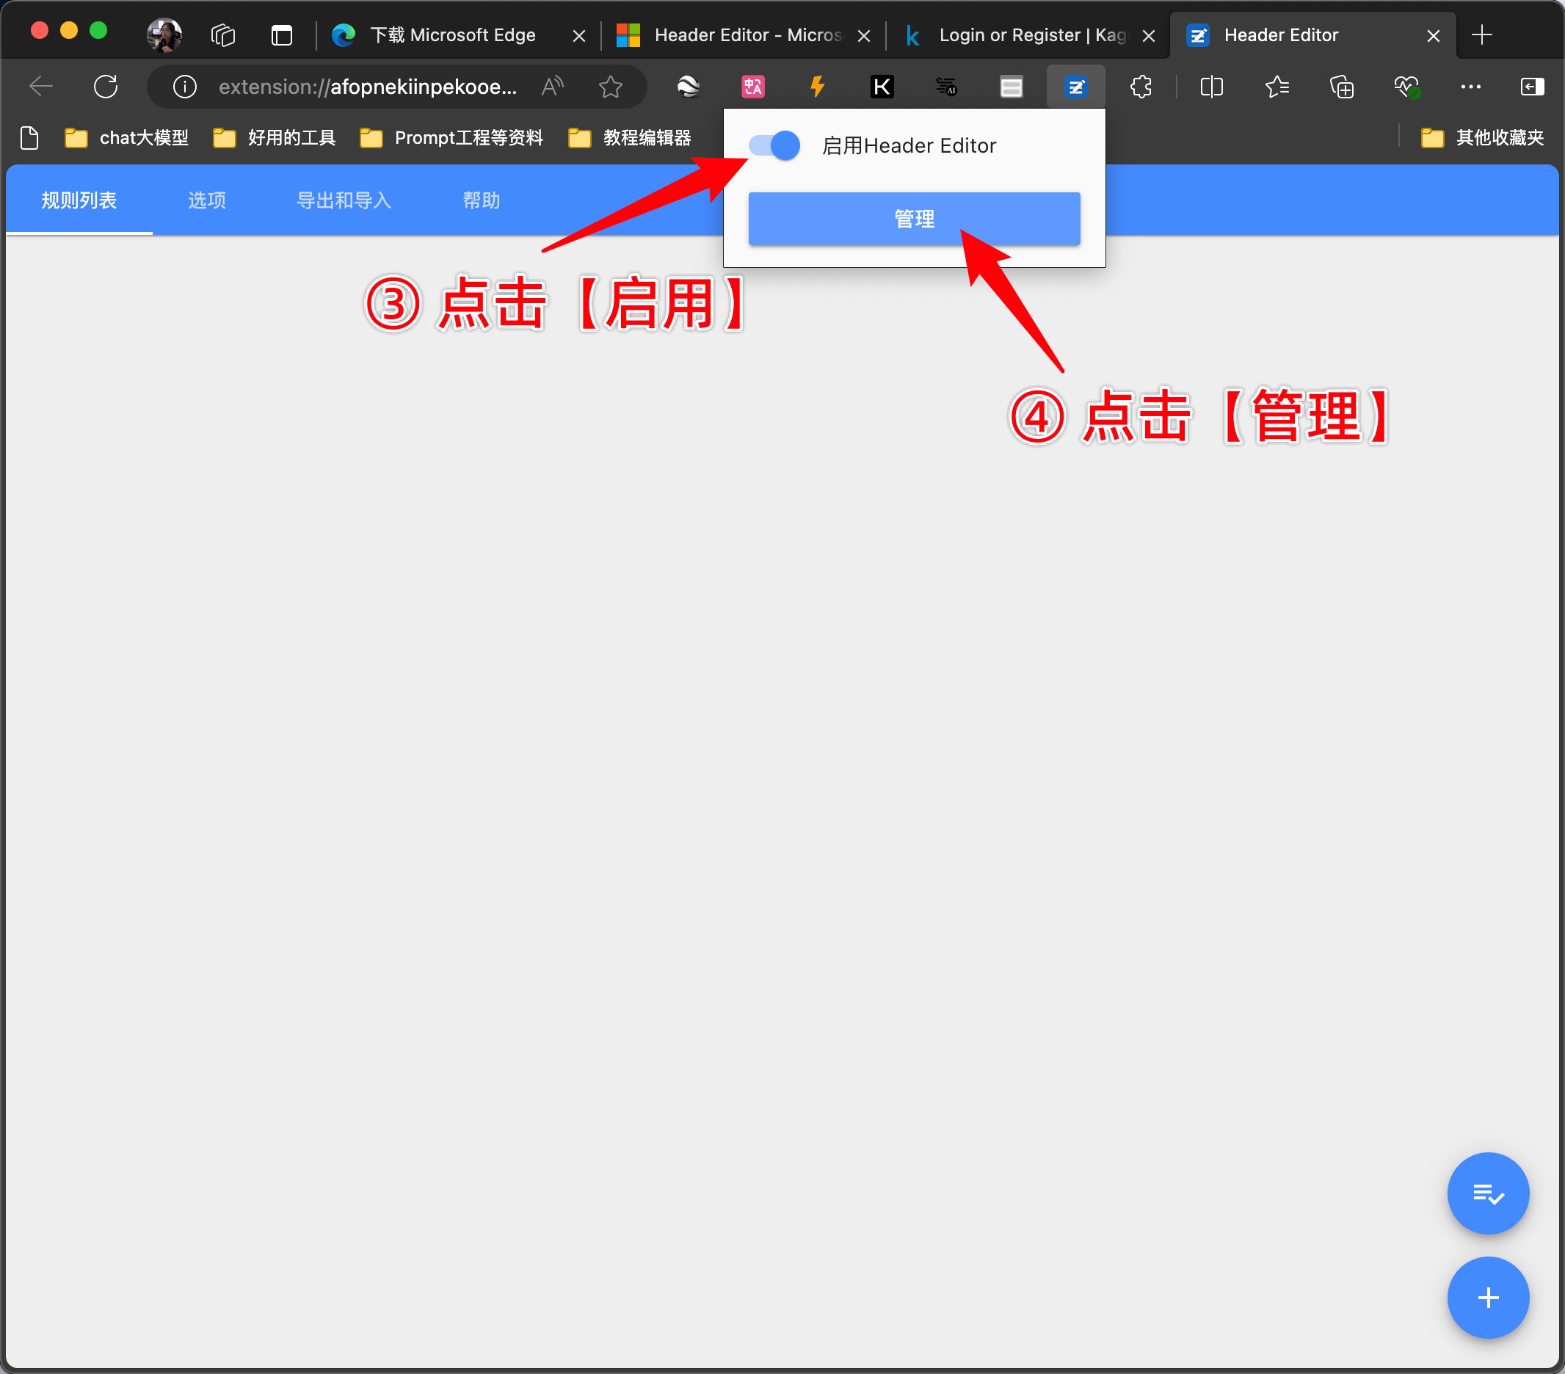Open the 规则列表 tab

coord(80,201)
